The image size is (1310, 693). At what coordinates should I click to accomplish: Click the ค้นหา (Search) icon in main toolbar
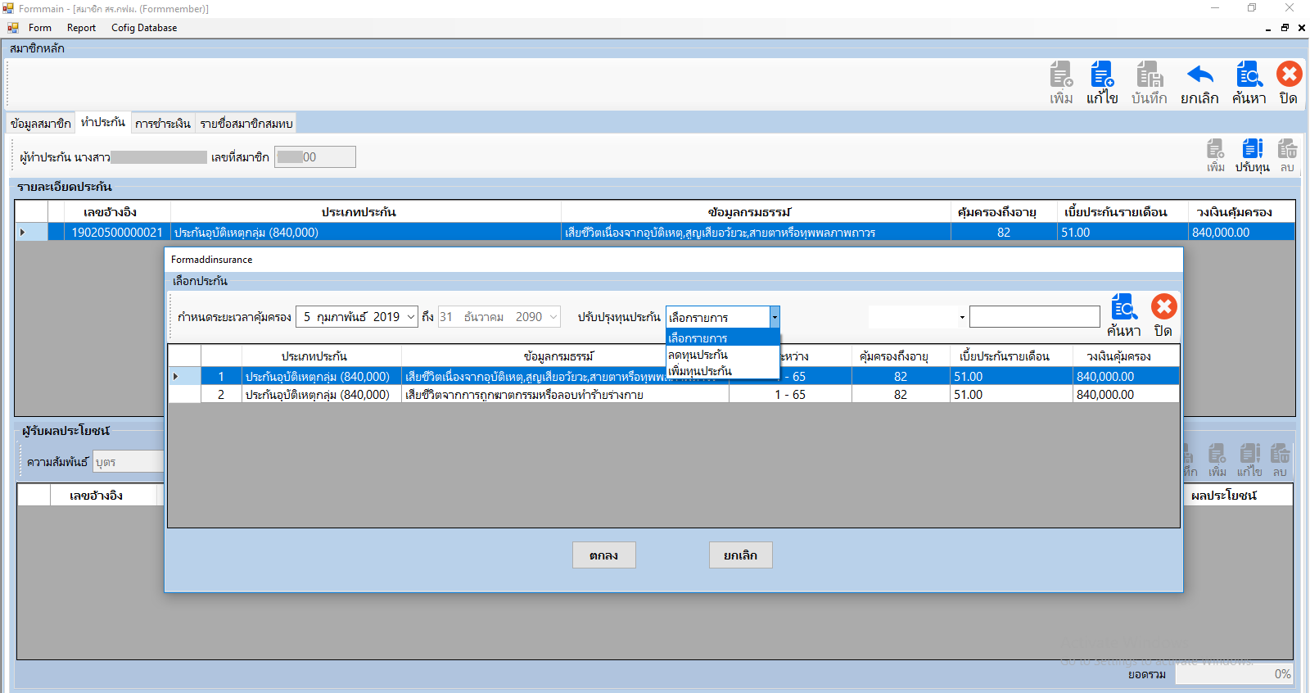1249,75
